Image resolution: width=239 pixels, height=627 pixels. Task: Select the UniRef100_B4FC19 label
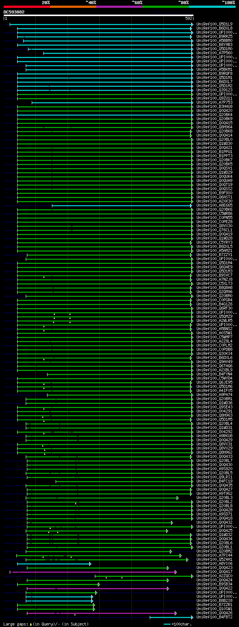[x=214, y=481]
